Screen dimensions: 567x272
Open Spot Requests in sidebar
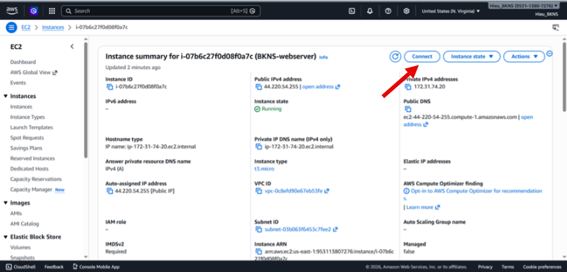pyautogui.click(x=27, y=138)
